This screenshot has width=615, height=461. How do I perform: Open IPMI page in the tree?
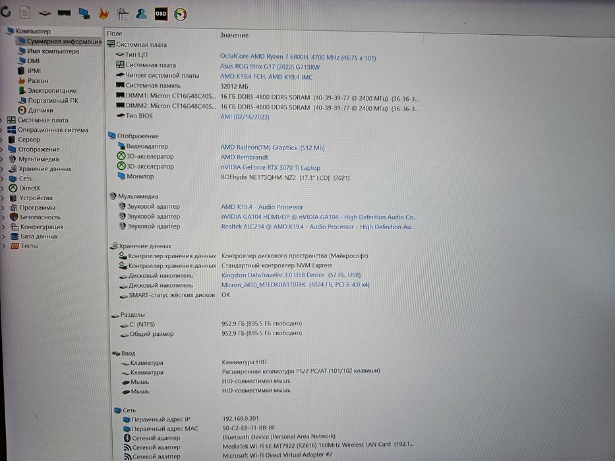[34, 70]
